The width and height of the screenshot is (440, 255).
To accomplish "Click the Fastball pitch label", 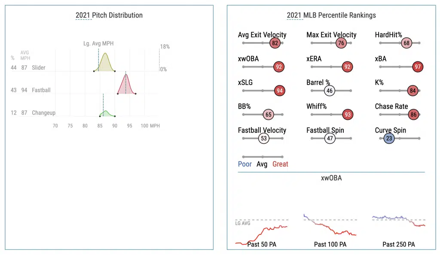I will point(41,90).
